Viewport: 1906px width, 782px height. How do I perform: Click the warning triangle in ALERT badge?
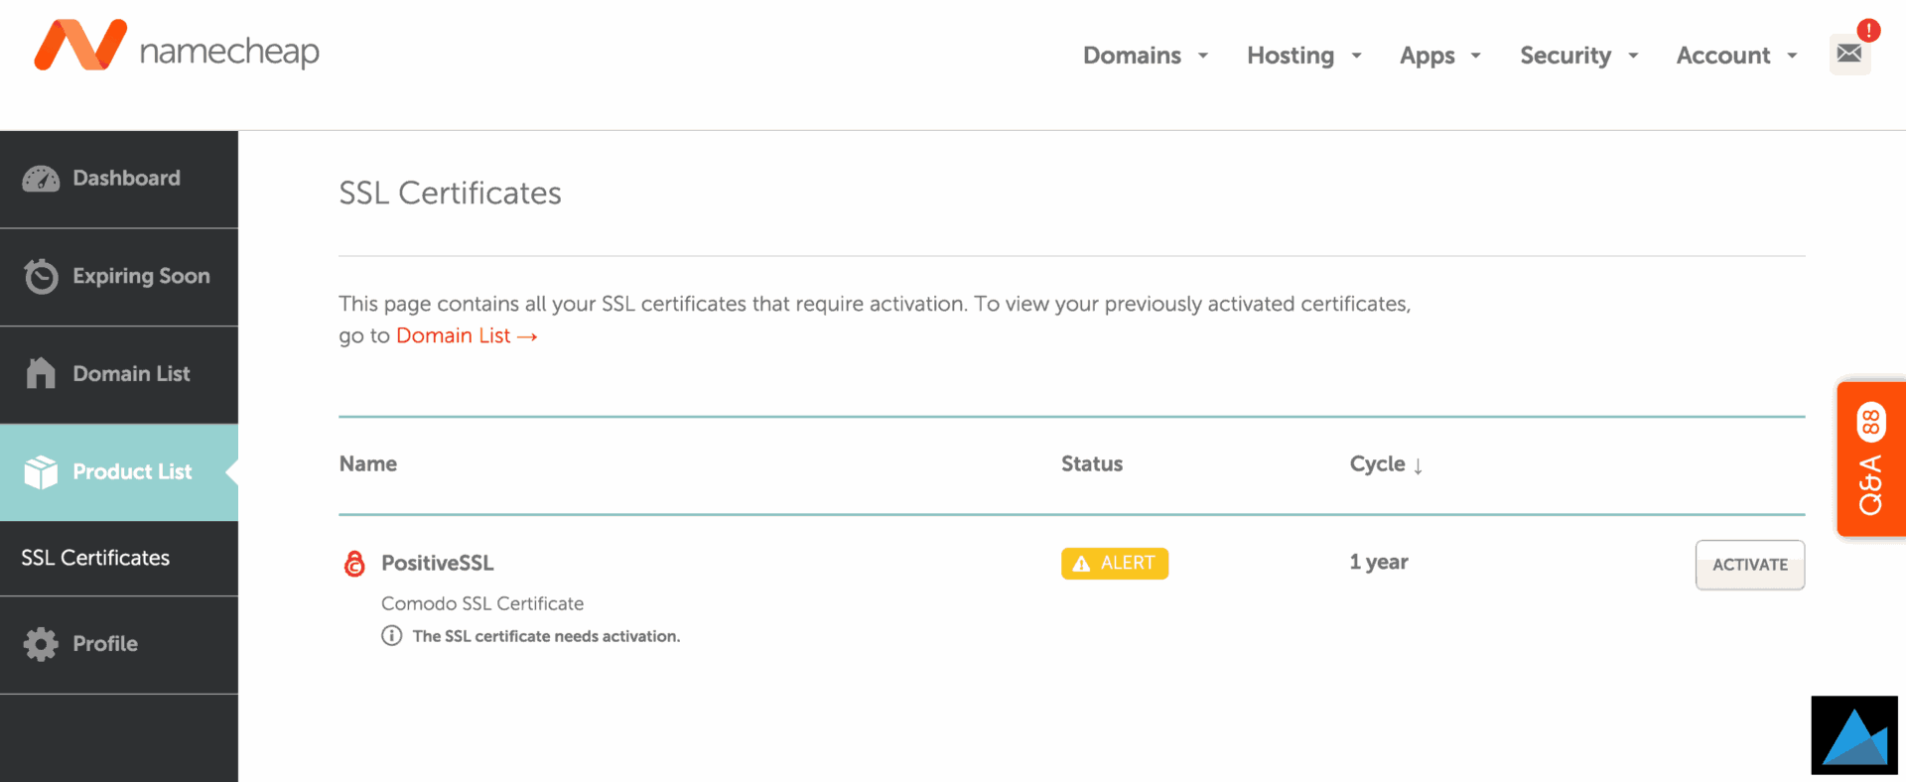tap(1082, 564)
